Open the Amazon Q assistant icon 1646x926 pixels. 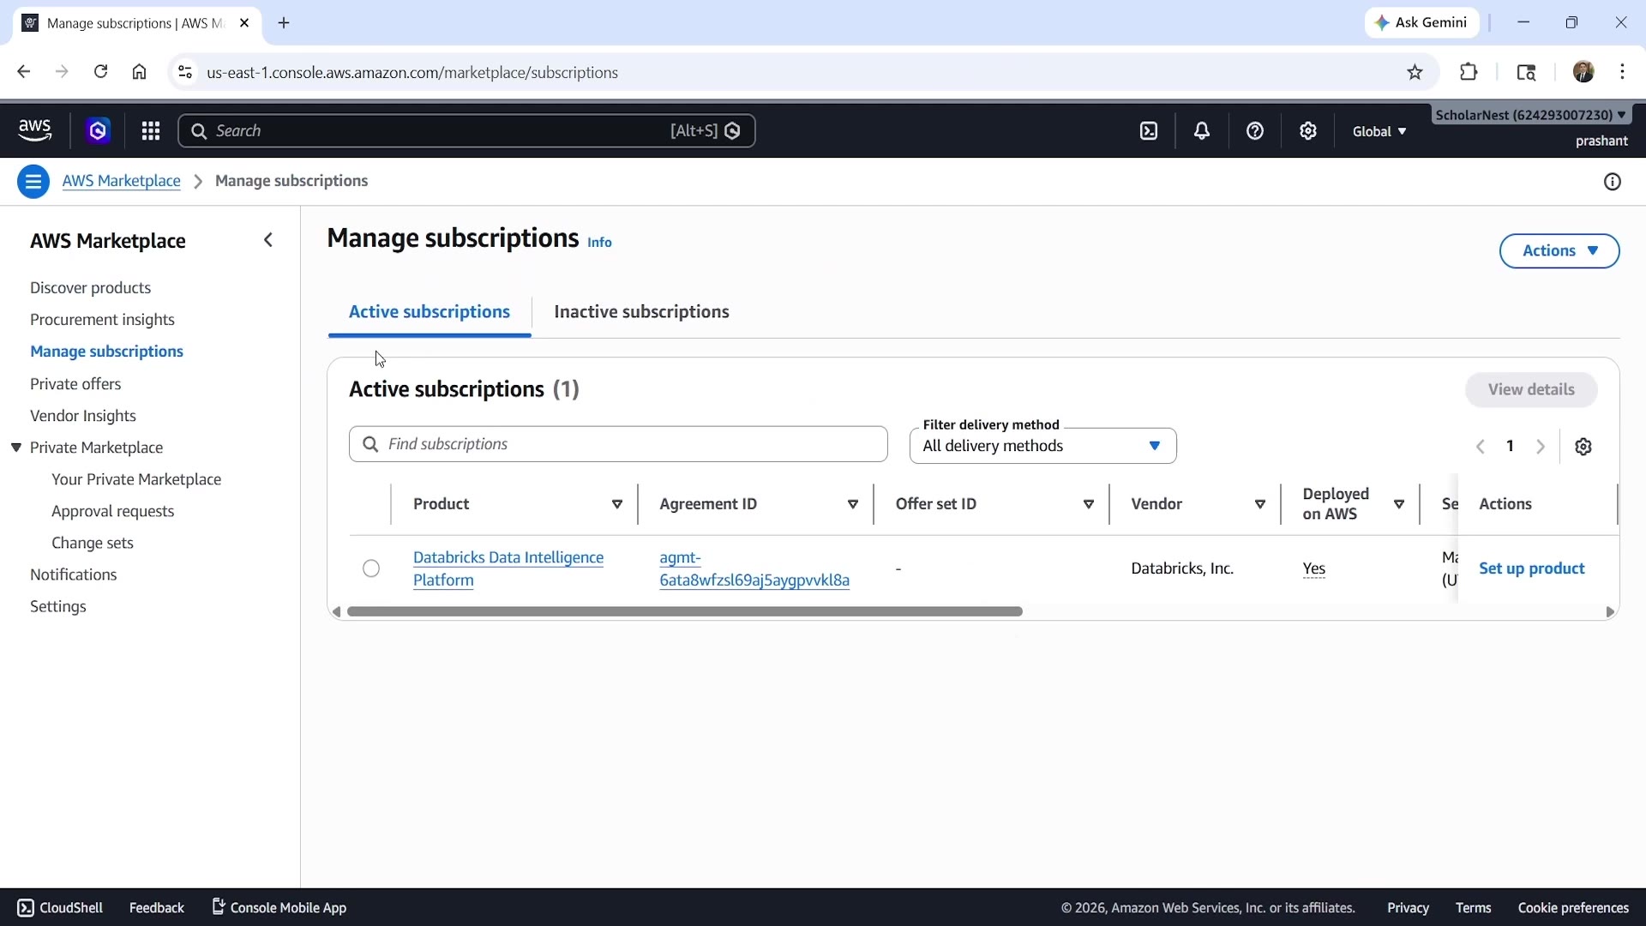coord(98,130)
